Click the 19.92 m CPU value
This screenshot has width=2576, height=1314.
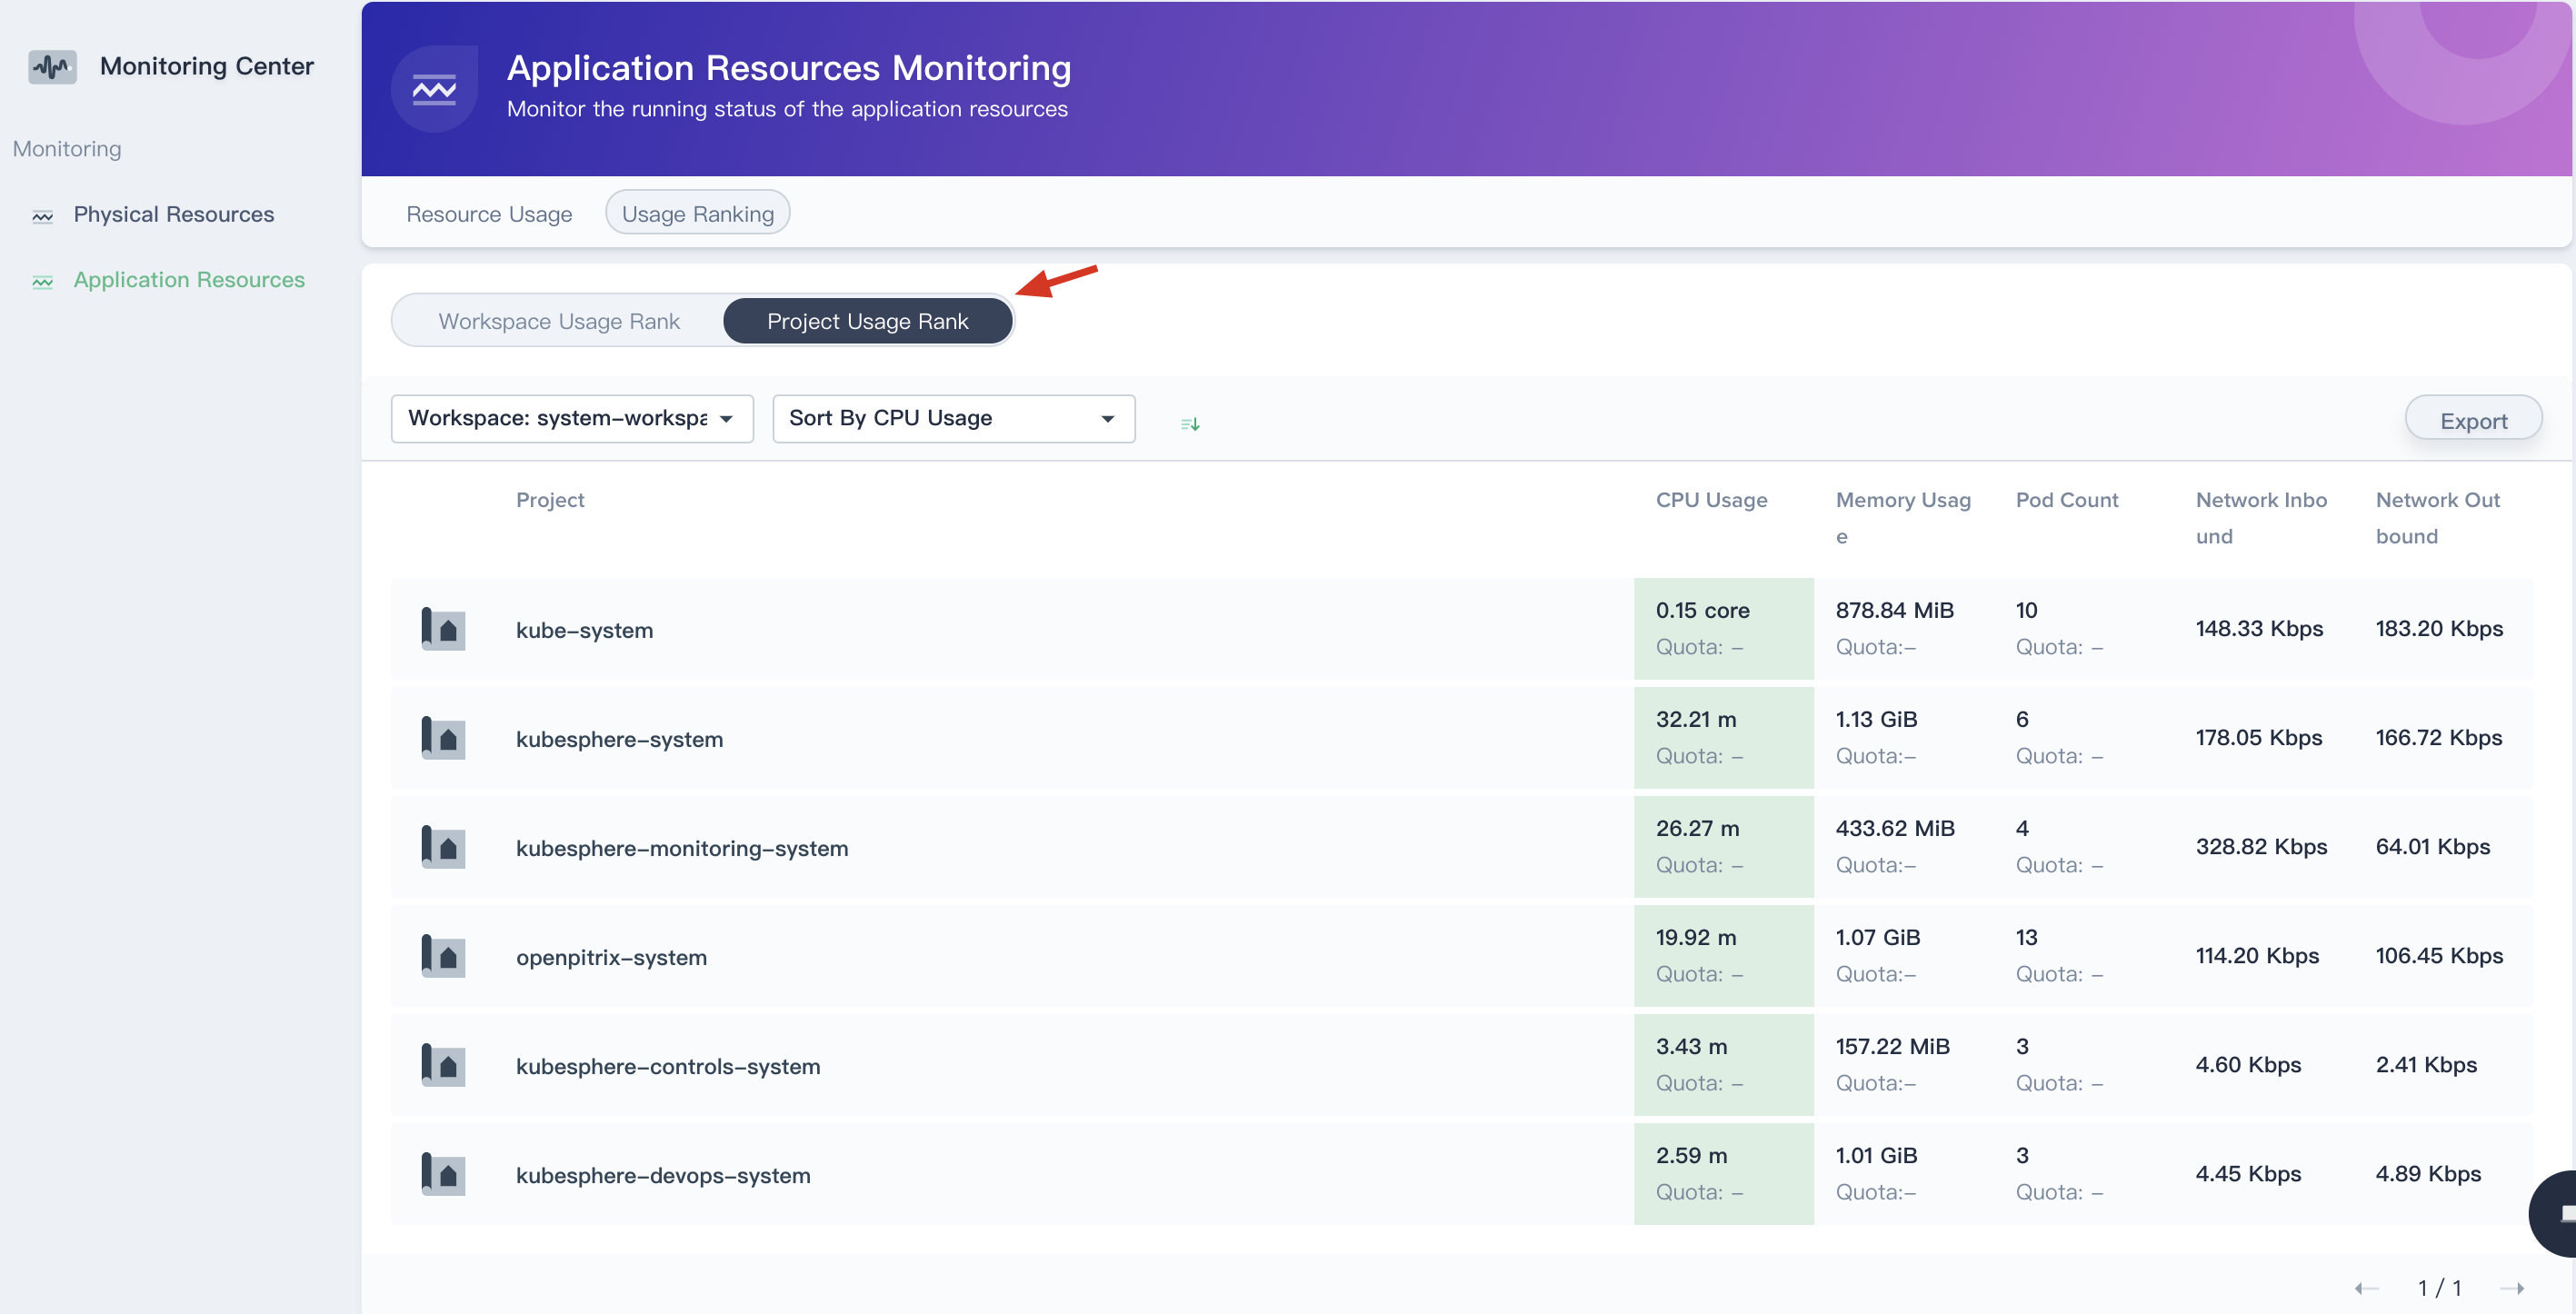click(1696, 937)
